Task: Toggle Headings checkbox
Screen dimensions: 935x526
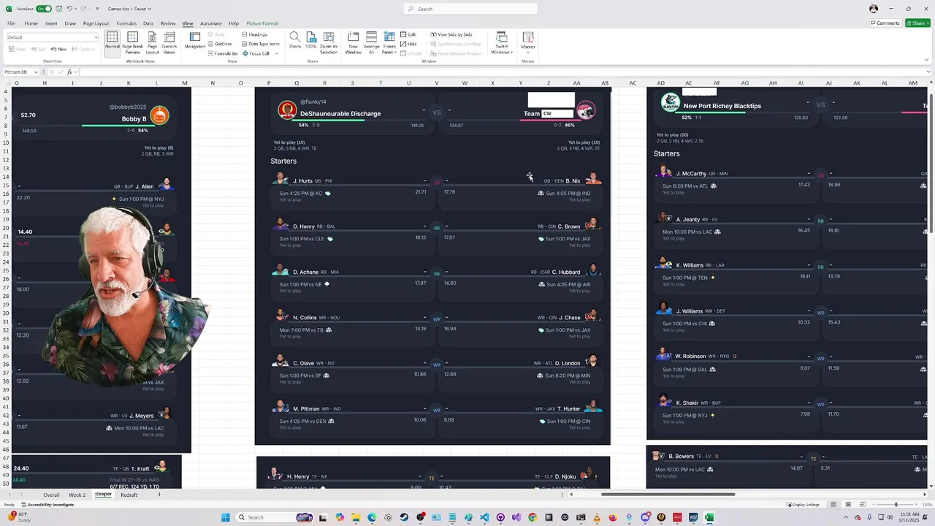Action: tap(255, 34)
